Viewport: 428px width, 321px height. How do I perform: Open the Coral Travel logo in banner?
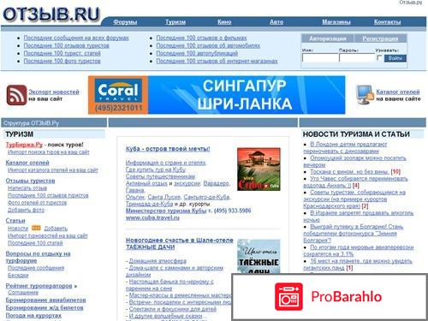118,91
